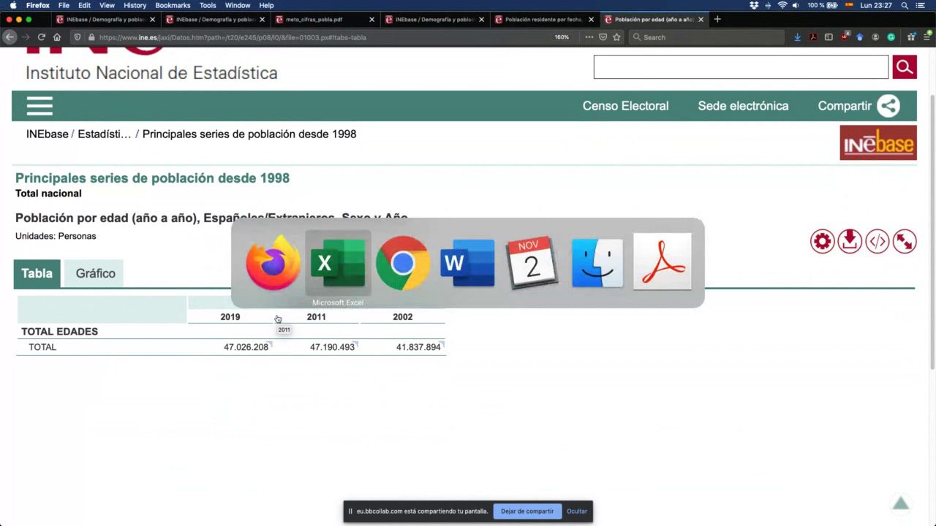This screenshot has width=936, height=526.
Task: Switch to the Gráfico tab
Action: [x=96, y=273]
